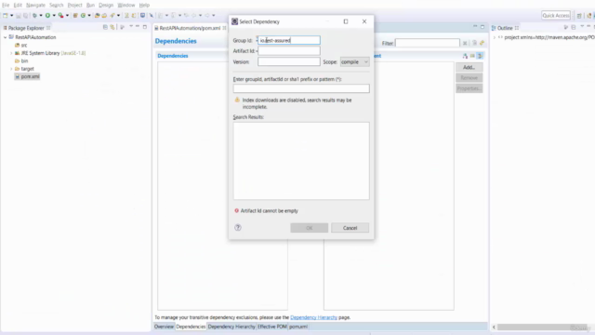Toggle highlighted filter icon in Dependency Management

point(480,56)
